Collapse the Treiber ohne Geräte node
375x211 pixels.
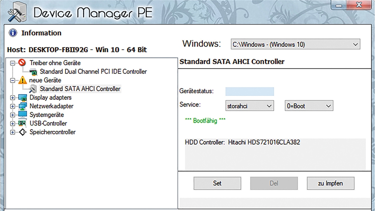point(13,63)
